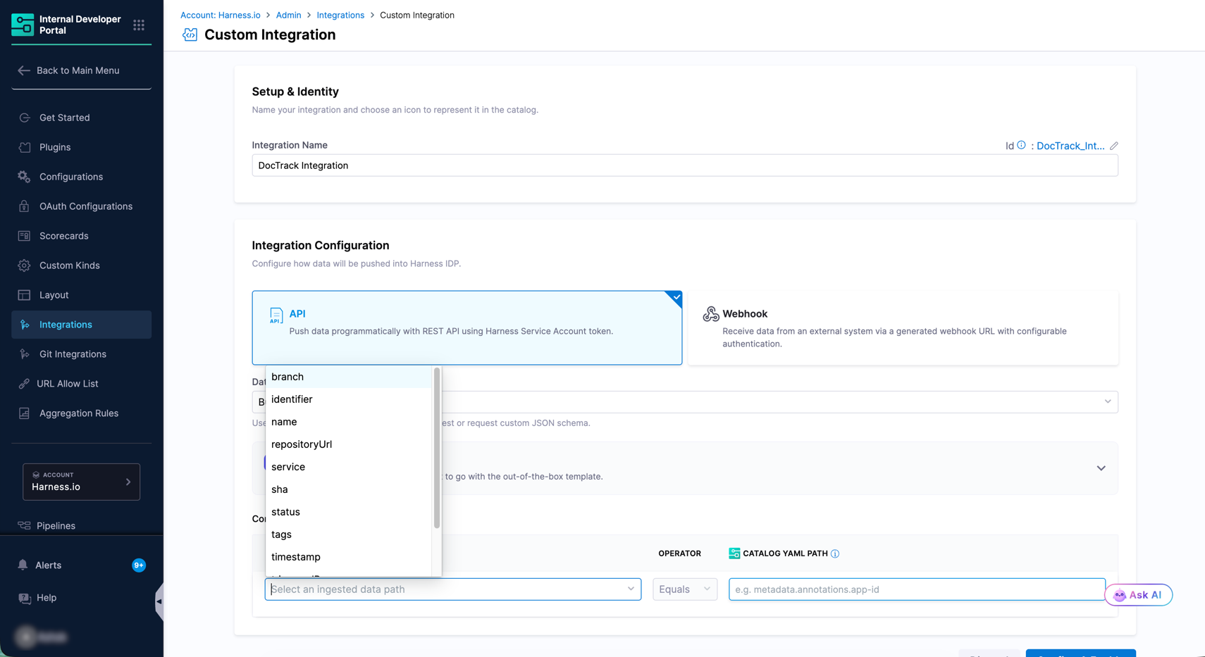The image size is (1205, 657).
Task: Click the Aggregation Rules sidebar icon
Action: [25, 413]
